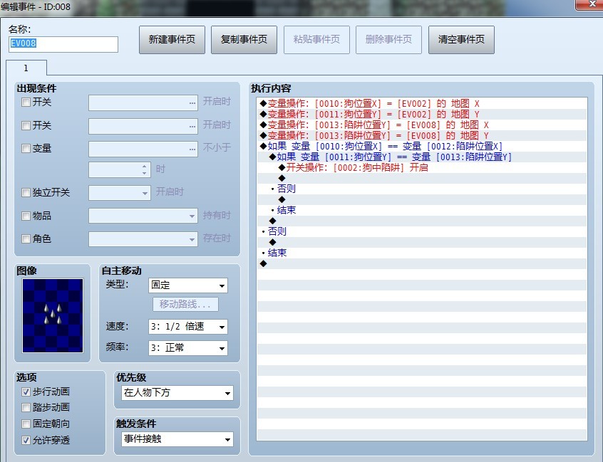603x462 pixels.
Task: Click 复制事件页 button
Action: click(x=244, y=40)
